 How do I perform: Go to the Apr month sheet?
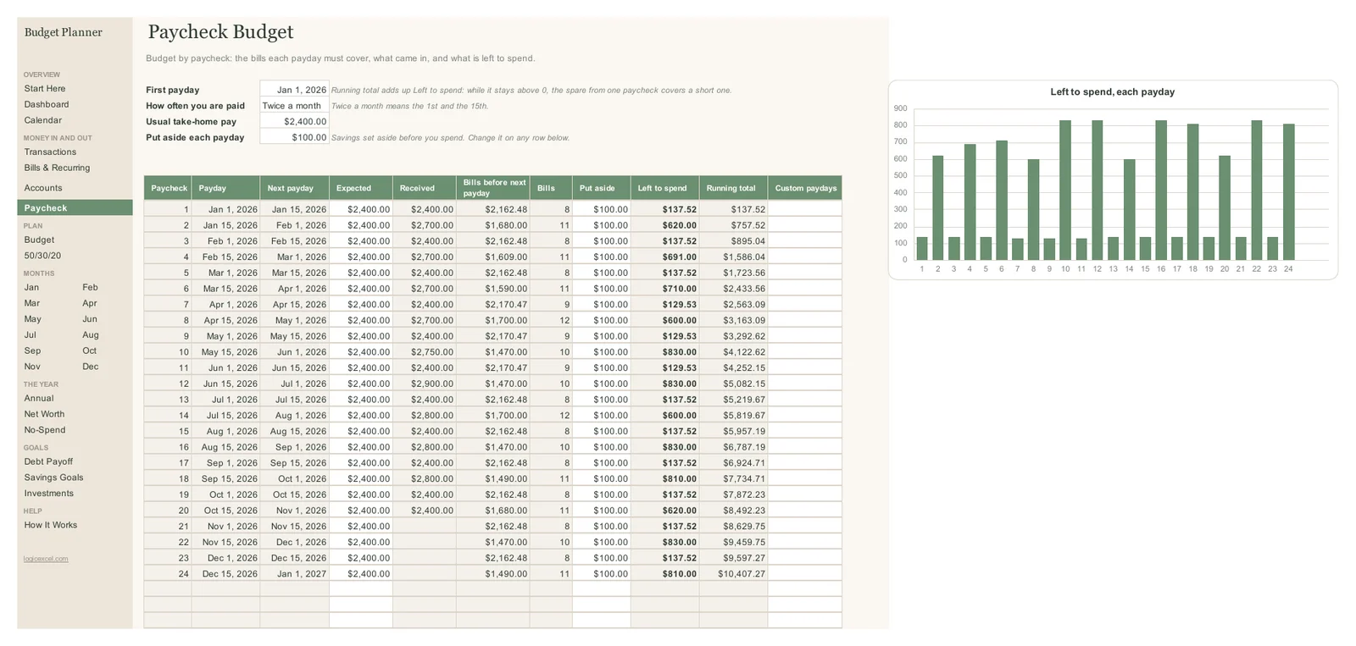90,303
